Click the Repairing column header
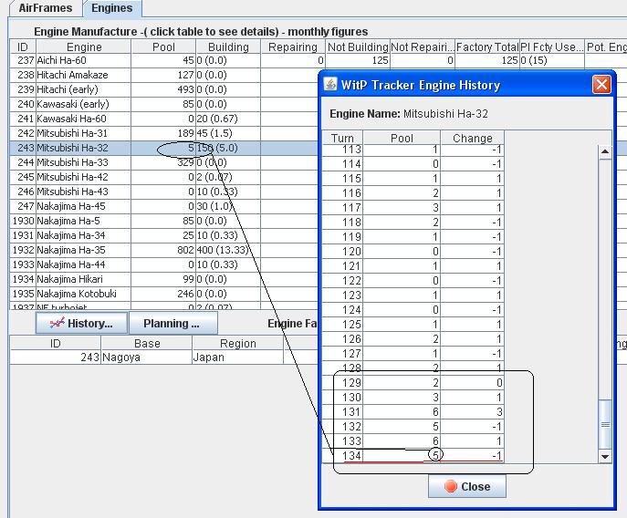 click(x=293, y=47)
